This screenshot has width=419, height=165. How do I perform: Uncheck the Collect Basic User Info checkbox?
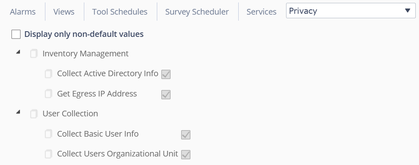[186, 135]
